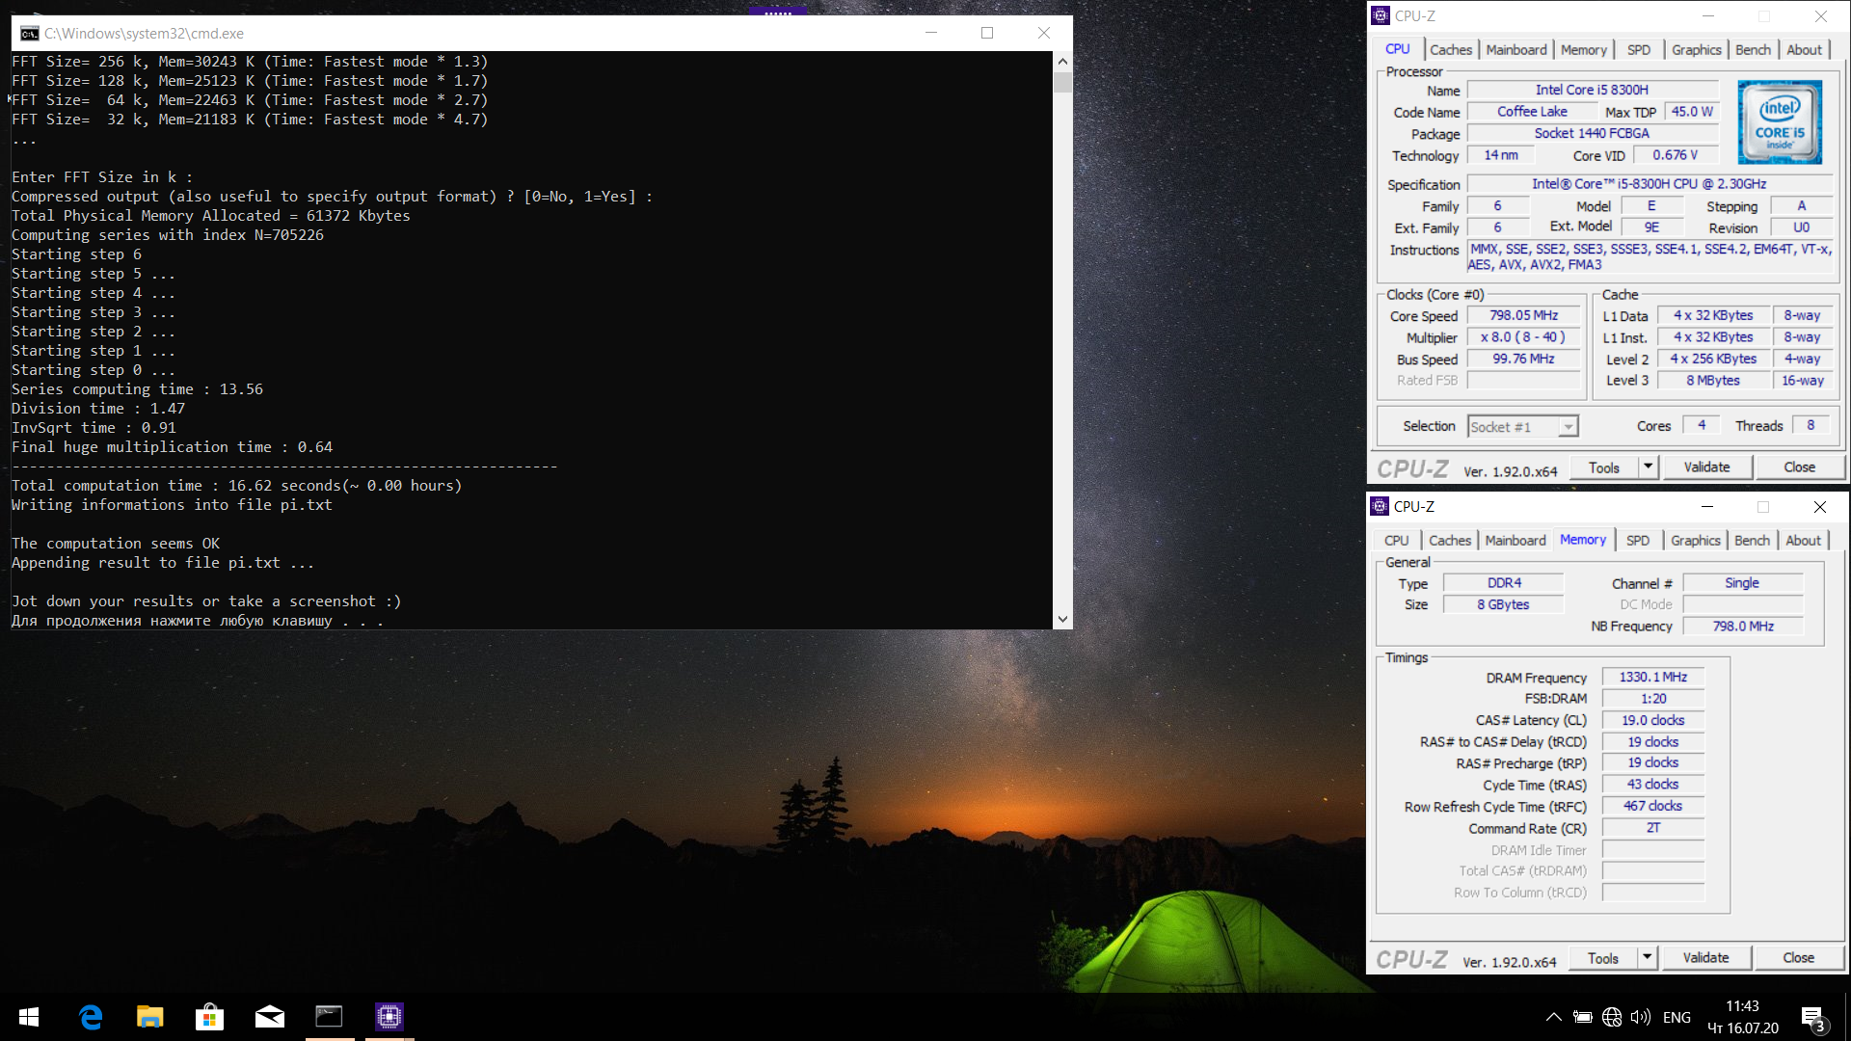Click the Level 3 8 MBytes field
The image size is (1851, 1041).
[1712, 381]
